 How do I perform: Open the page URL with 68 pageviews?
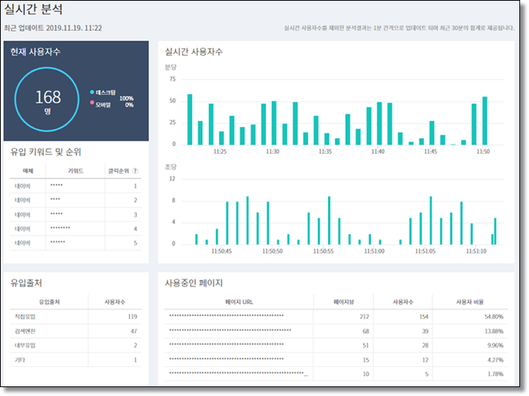pos(230,330)
